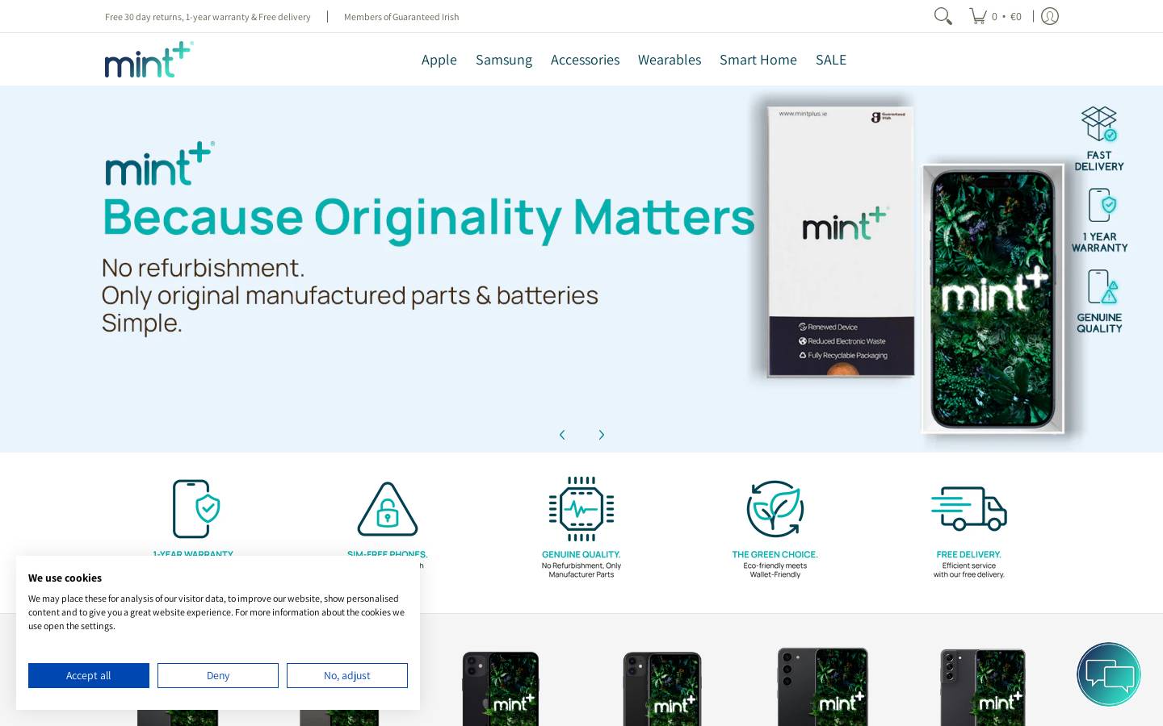Open the Wearables menu
The width and height of the screenshot is (1163, 726).
(x=670, y=60)
